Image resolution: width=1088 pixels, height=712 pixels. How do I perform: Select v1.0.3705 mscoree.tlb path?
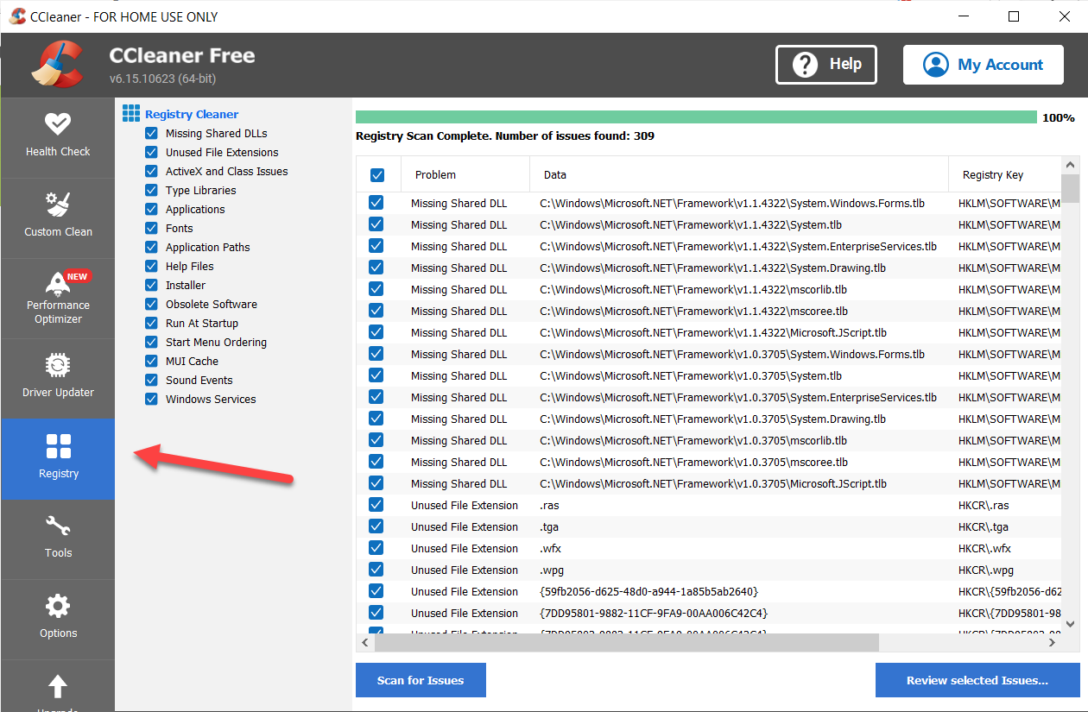[x=694, y=462]
